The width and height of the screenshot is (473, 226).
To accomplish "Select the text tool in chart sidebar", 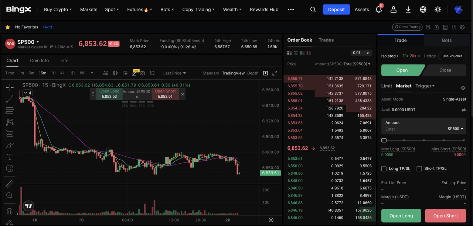I will tap(10, 157).
